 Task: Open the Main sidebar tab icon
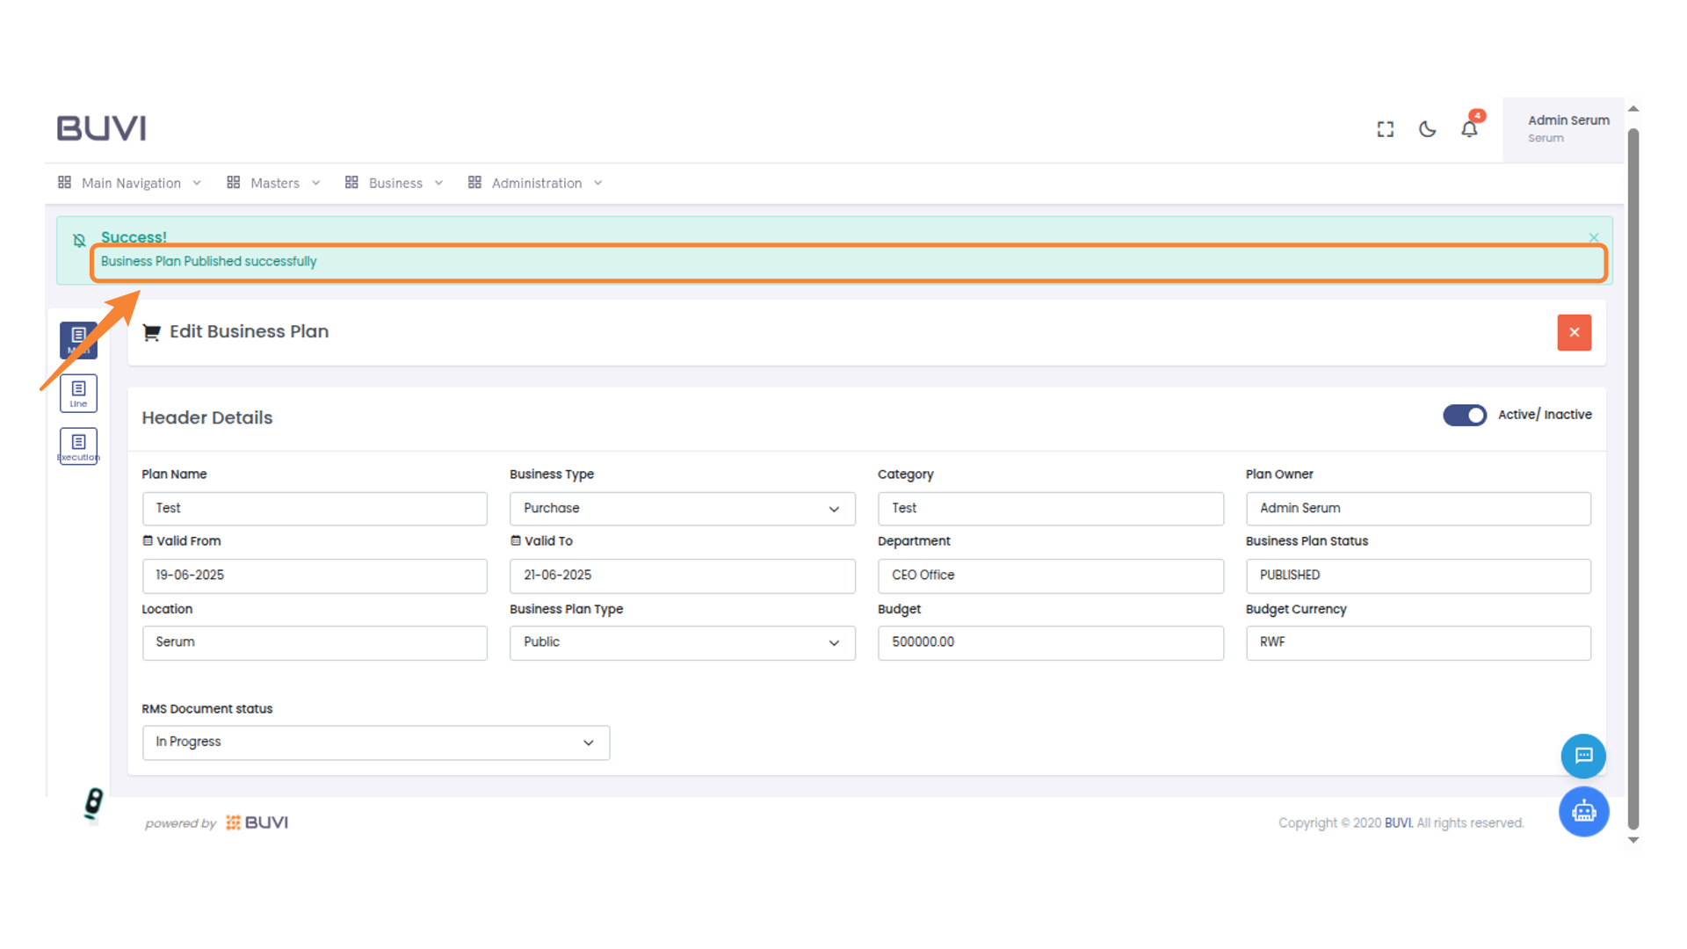point(78,339)
